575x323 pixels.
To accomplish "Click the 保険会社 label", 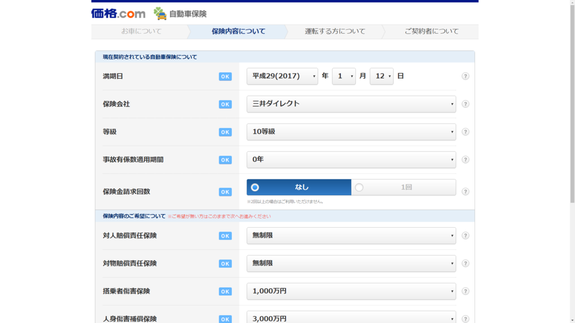I will click(x=116, y=104).
